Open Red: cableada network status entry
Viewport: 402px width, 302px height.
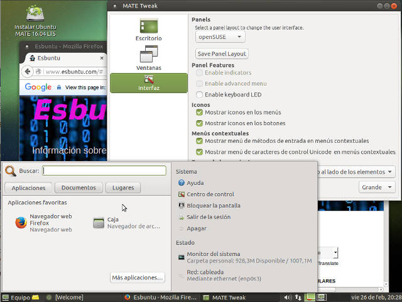[x=219, y=275]
